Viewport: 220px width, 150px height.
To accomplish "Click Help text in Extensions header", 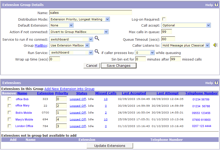I will click(x=209, y=83).
